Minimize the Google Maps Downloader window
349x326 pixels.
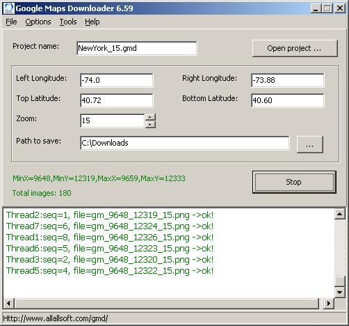click(316, 8)
